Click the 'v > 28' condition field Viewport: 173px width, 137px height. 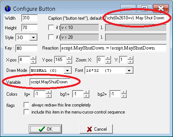pos(80,37)
